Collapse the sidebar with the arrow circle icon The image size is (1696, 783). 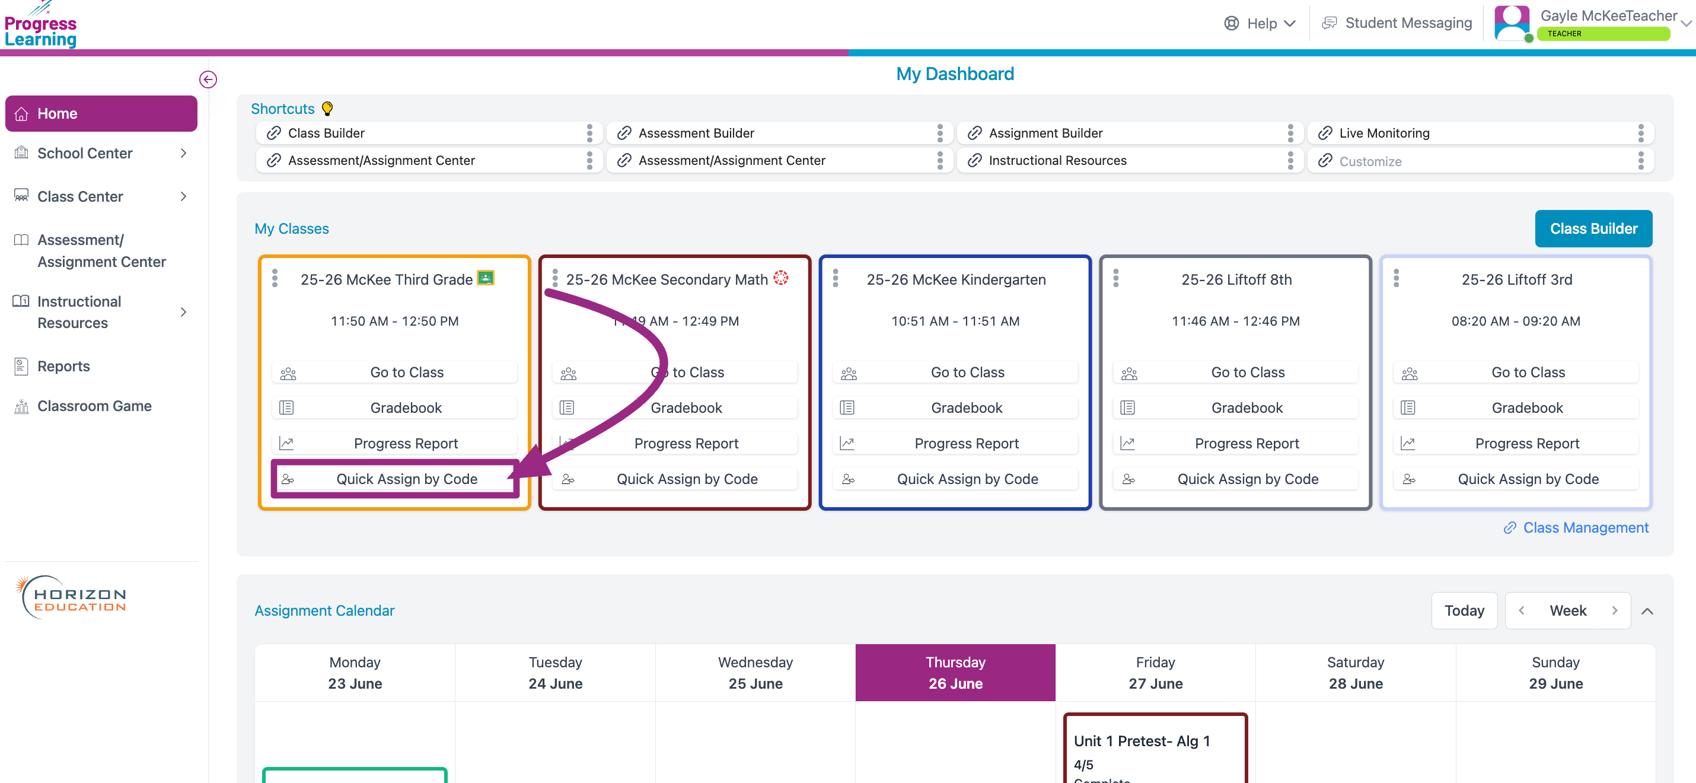pos(208,79)
